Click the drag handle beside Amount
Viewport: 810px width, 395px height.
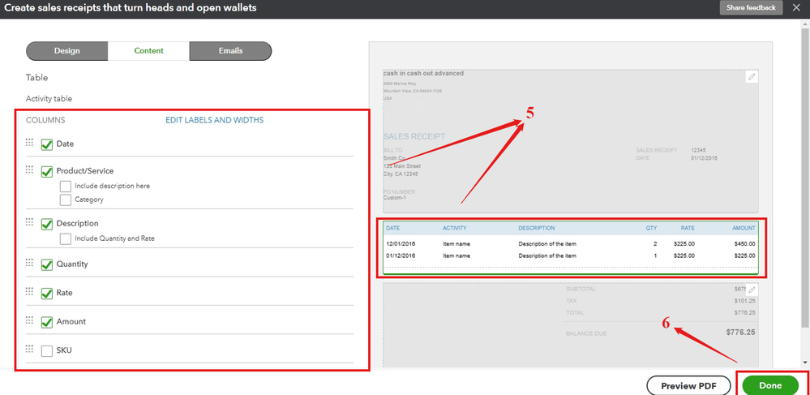(29, 320)
